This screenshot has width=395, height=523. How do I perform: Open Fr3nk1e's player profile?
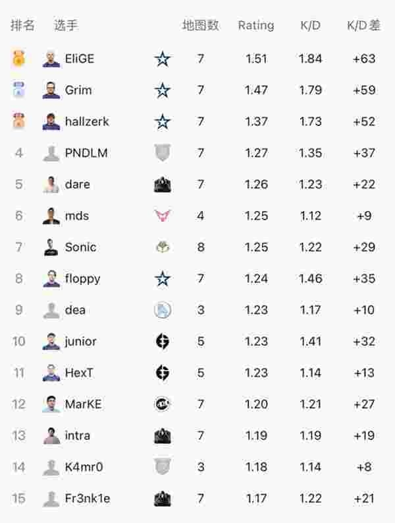pos(88,499)
